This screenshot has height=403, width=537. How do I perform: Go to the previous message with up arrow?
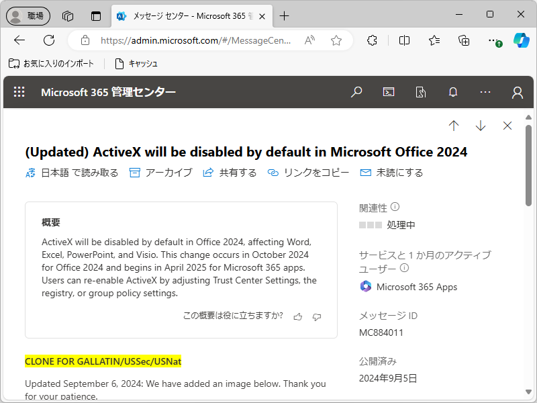coord(454,126)
